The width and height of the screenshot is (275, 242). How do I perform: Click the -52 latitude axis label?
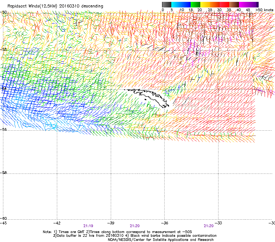tap(3, 50)
